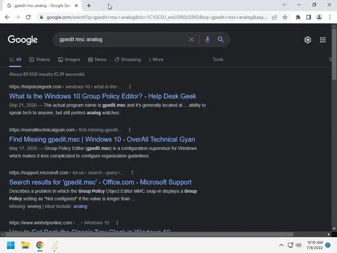The image size is (337, 253).
Task: Open the Notepad taskbar icon
Action: (x=54, y=245)
